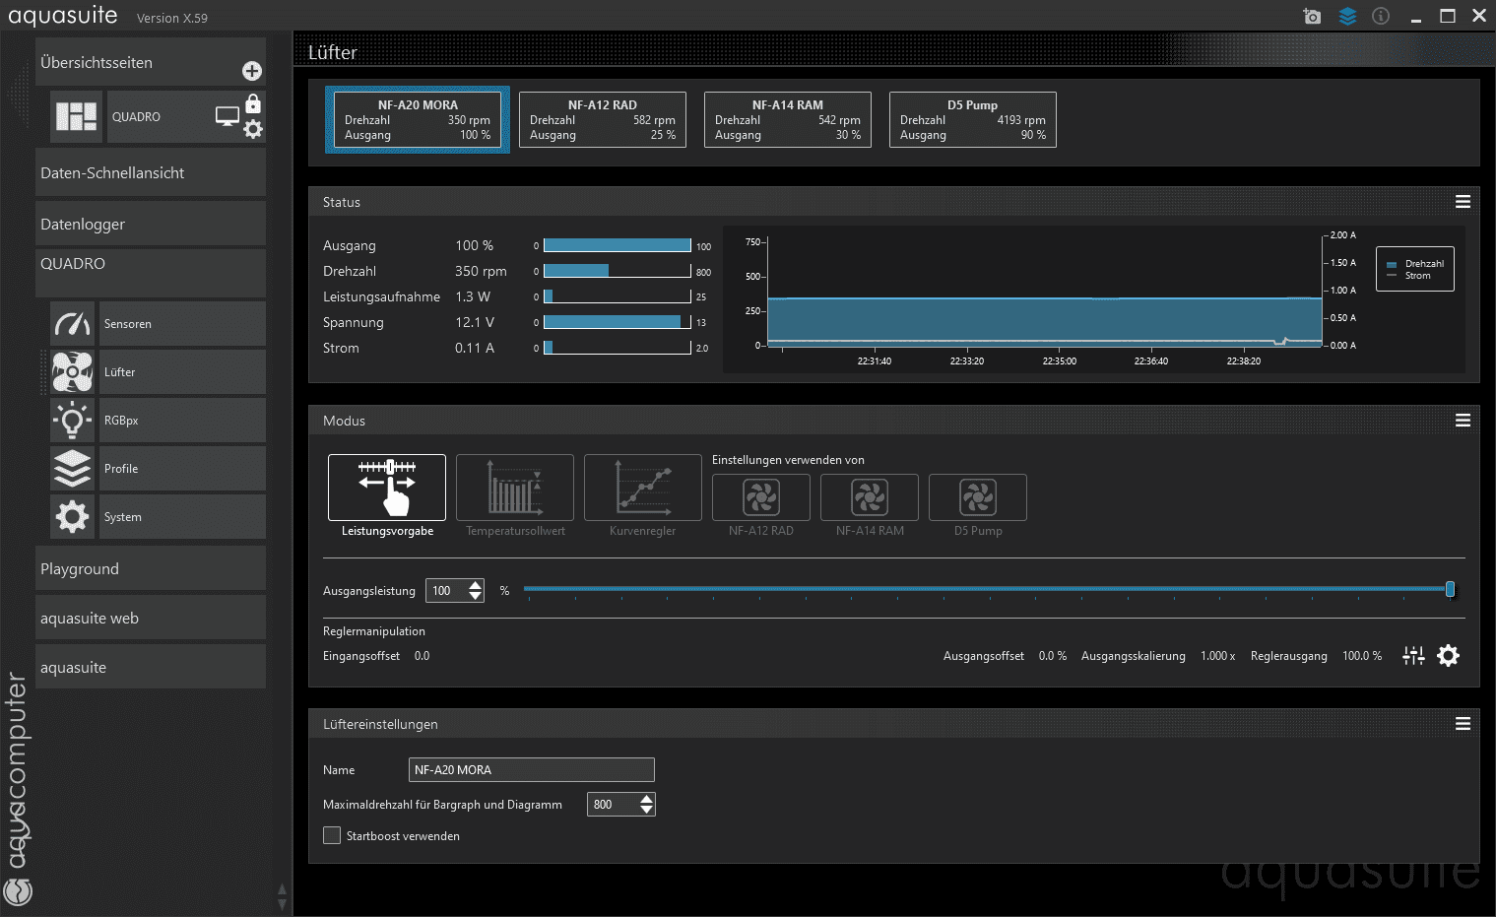Click the QUADRO overview page label
This screenshot has width=1496, height=917.
pyautogui.click(x=136, y=117)
